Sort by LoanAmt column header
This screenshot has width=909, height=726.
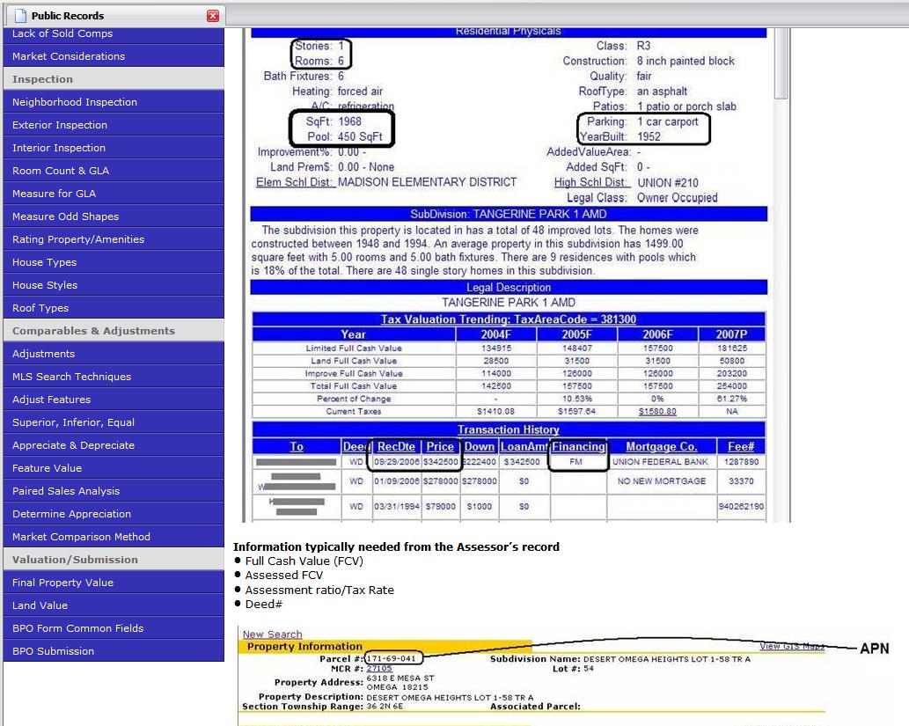coord(524,446)
